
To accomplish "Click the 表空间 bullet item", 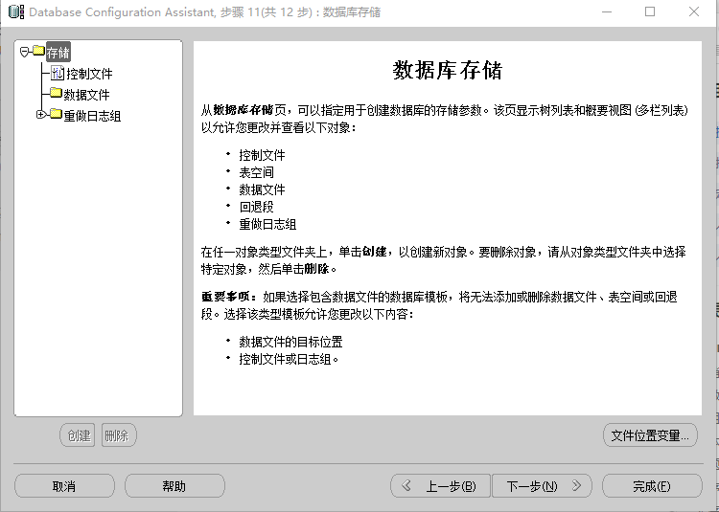I will 256,172.
